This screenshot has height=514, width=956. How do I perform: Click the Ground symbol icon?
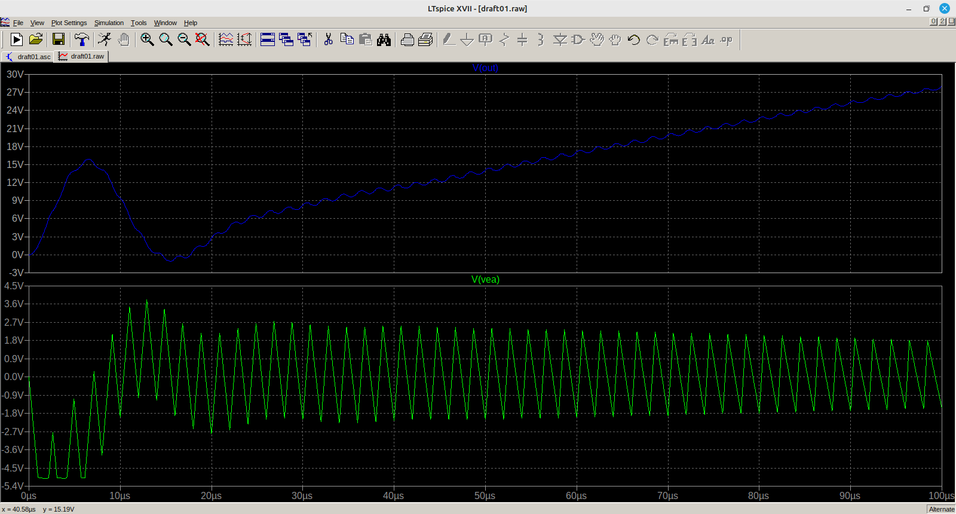[467, 39]
